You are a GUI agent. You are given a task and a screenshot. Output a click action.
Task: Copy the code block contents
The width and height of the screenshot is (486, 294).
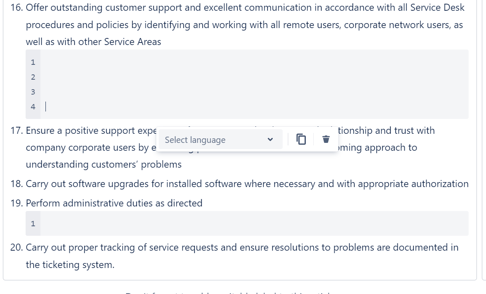pyautogui.click(x=301, y=140)
